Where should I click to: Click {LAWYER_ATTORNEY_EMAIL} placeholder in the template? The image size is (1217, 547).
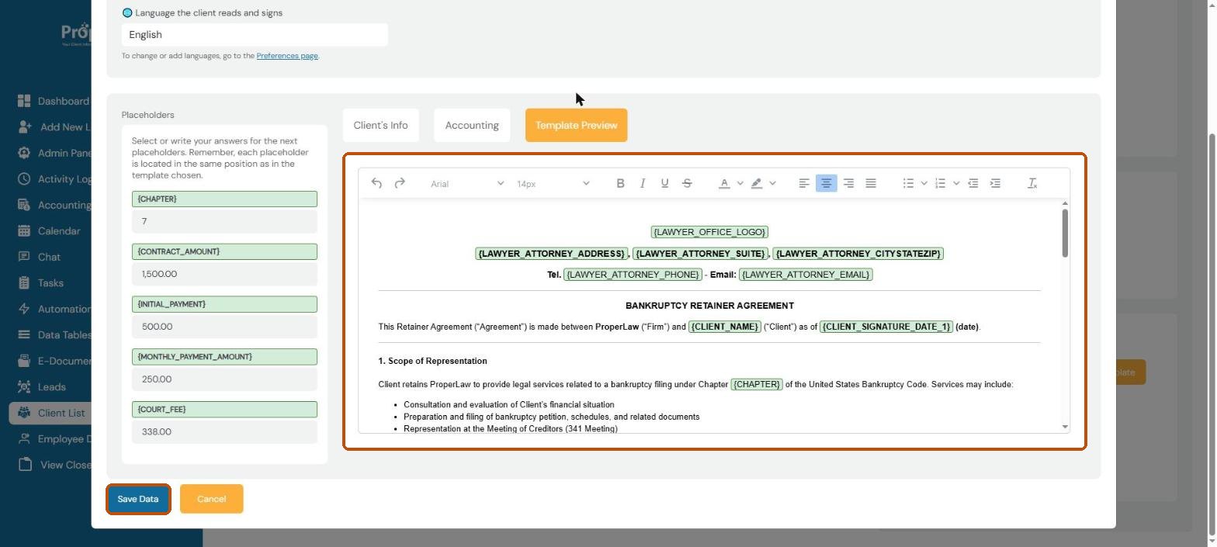(x=806, y=275)
